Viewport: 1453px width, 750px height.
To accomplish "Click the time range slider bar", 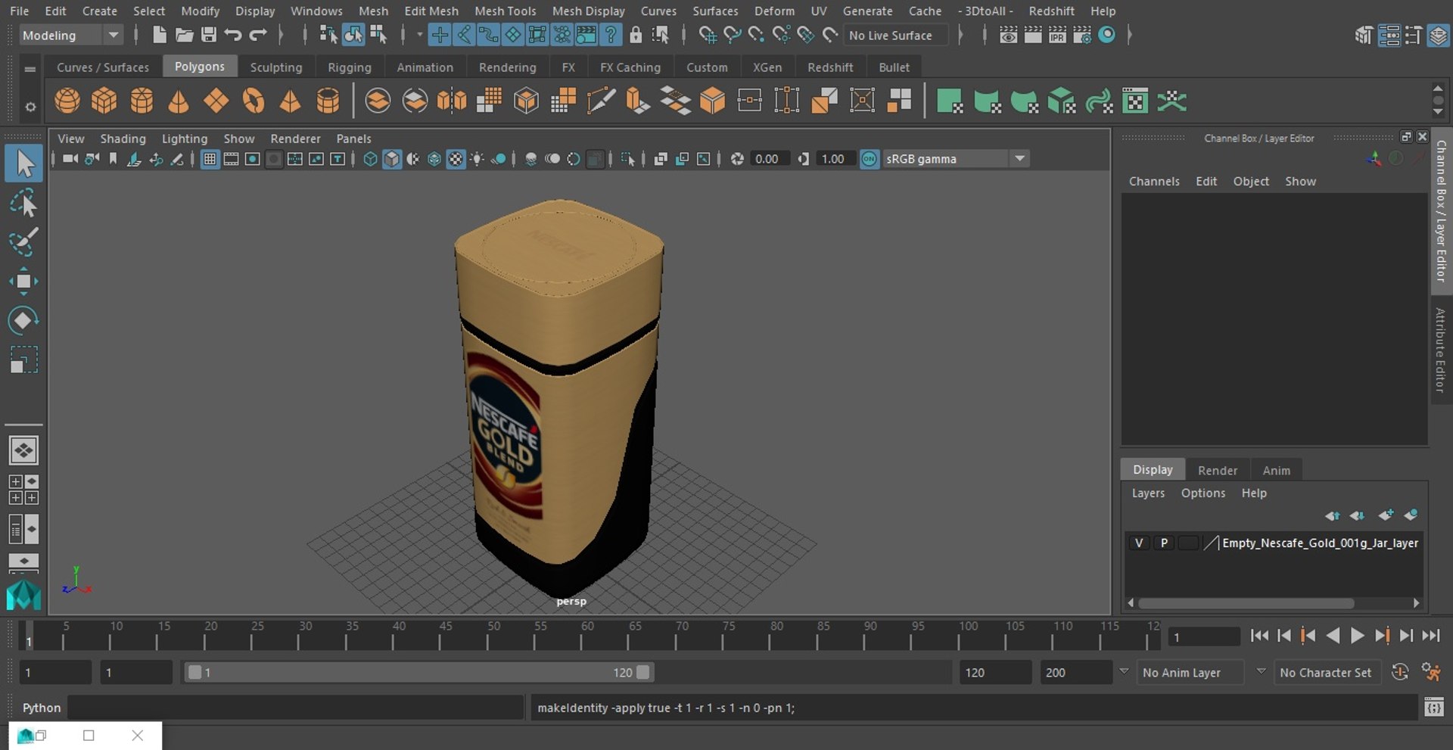I will point(418,672).
